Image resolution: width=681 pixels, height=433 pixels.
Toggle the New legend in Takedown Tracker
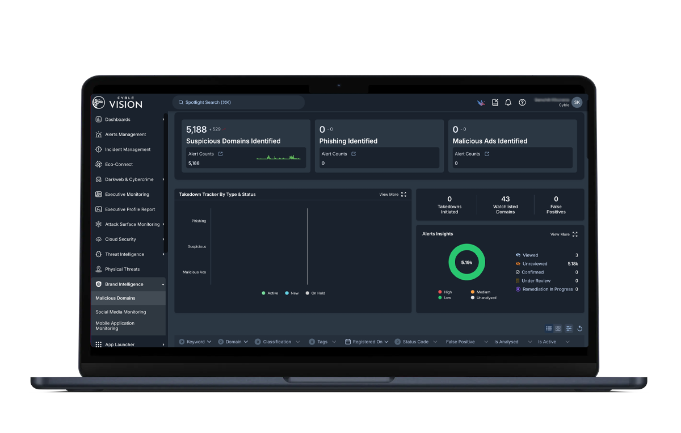292,293
